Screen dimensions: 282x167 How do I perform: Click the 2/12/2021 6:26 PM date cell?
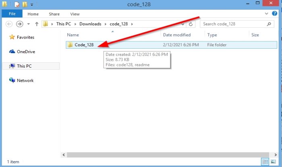(181, 45)
